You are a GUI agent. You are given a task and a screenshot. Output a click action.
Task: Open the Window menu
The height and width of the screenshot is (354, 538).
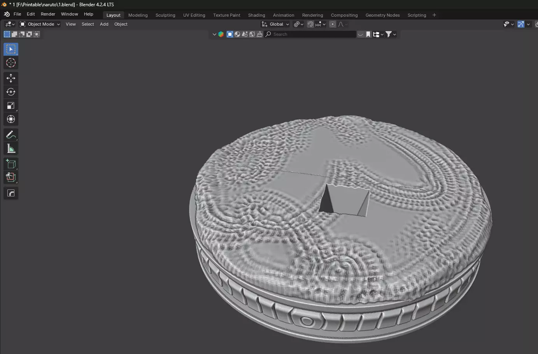pos(69,14)
